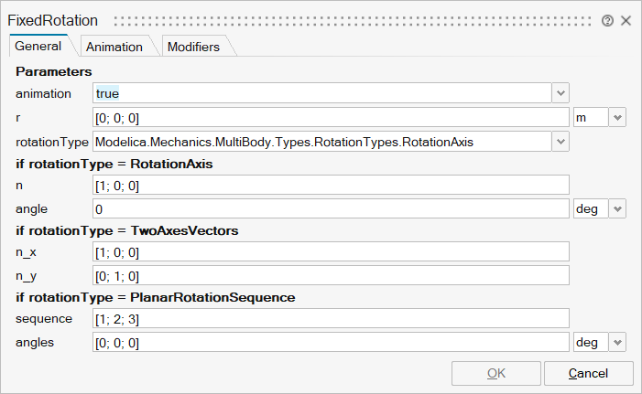
Task: Switch to the Animation tab
Action: 114,47
